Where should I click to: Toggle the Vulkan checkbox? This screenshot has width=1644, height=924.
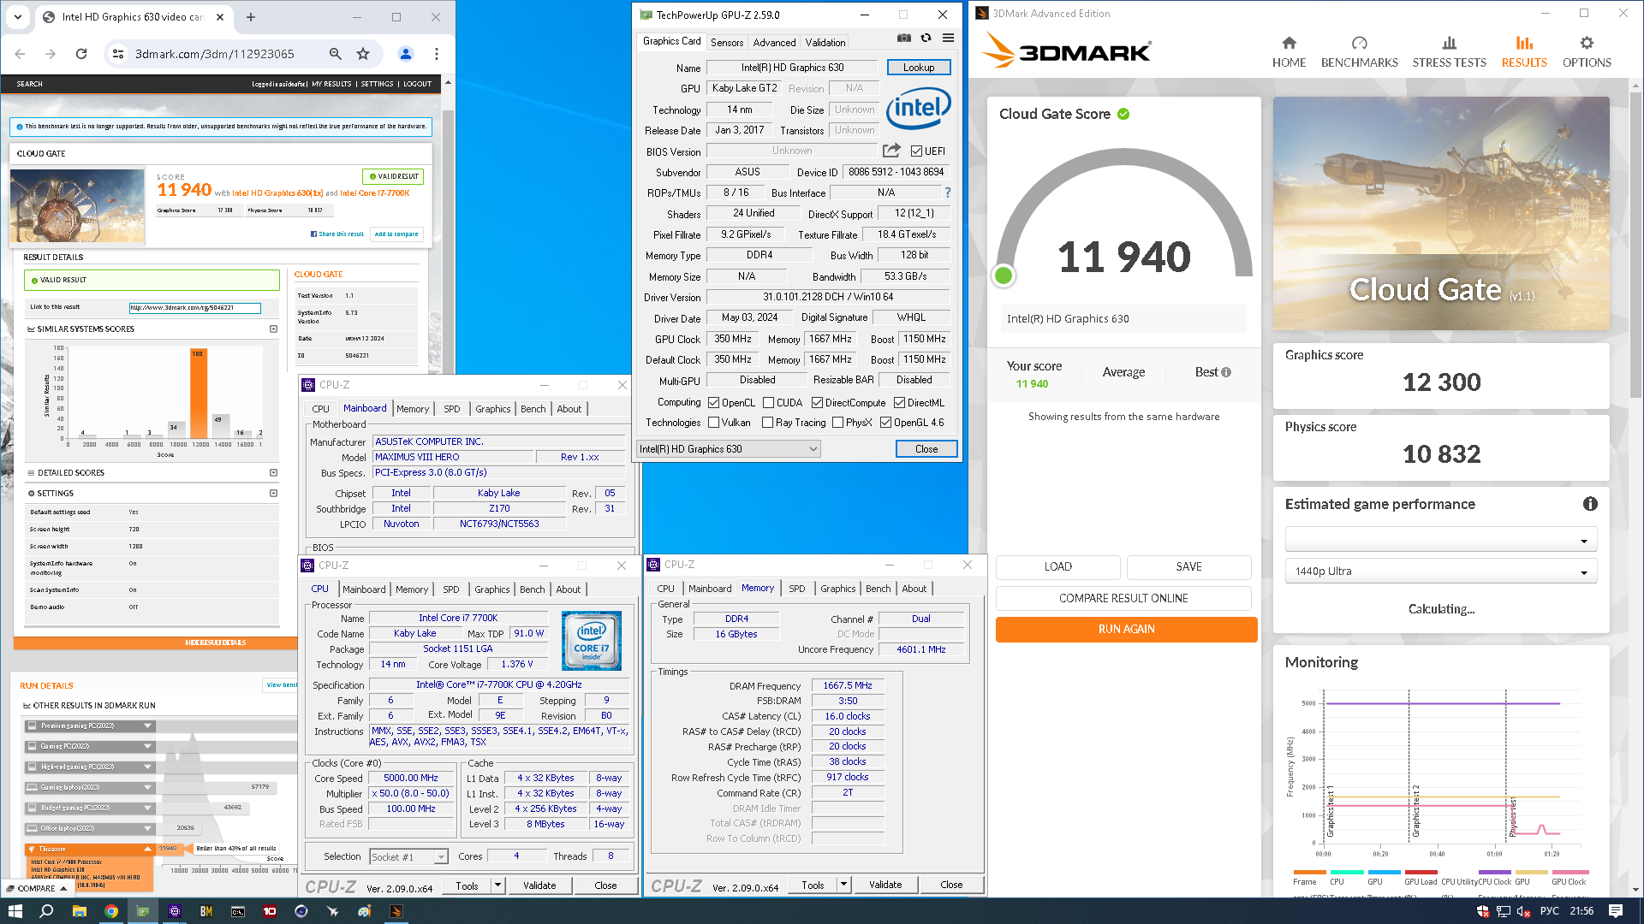tap(713, 422)
